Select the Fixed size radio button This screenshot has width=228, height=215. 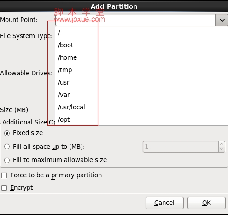(x=7, y=133)
